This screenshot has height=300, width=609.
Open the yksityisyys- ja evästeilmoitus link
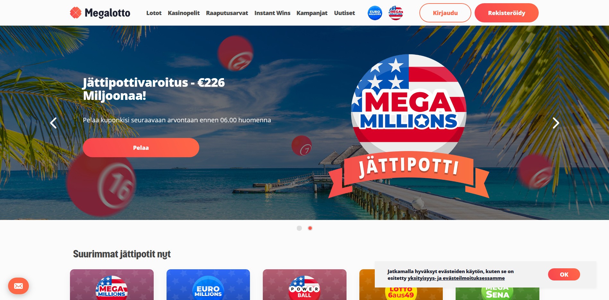pos(456,278)
